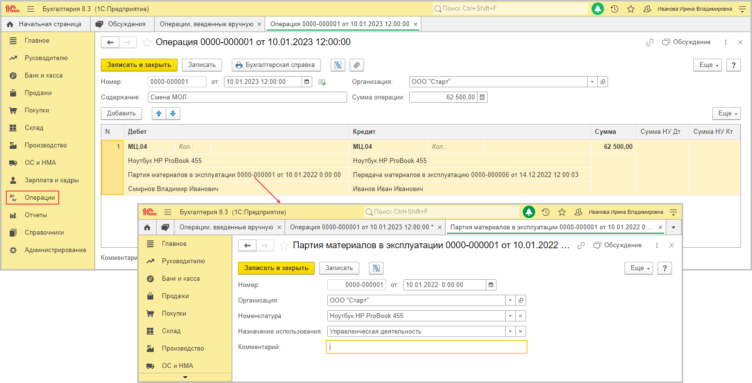Open Администрирование section in the sidebar
The width and height of the screenshot is (752, 383).
pyautogui.click(x=55, y=250)
